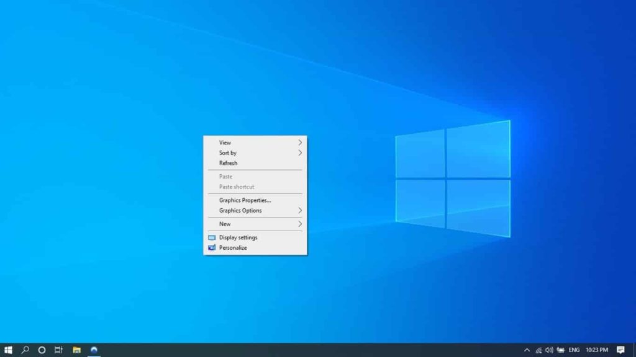Check the battery tray icon
Screen dimensions: 636x357
click(561, 350)
